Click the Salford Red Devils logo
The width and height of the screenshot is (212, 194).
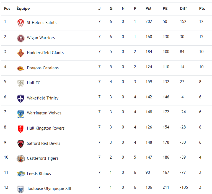pos(20,144)
